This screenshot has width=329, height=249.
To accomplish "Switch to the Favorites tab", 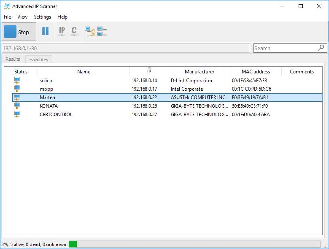I will click(39, 59).
